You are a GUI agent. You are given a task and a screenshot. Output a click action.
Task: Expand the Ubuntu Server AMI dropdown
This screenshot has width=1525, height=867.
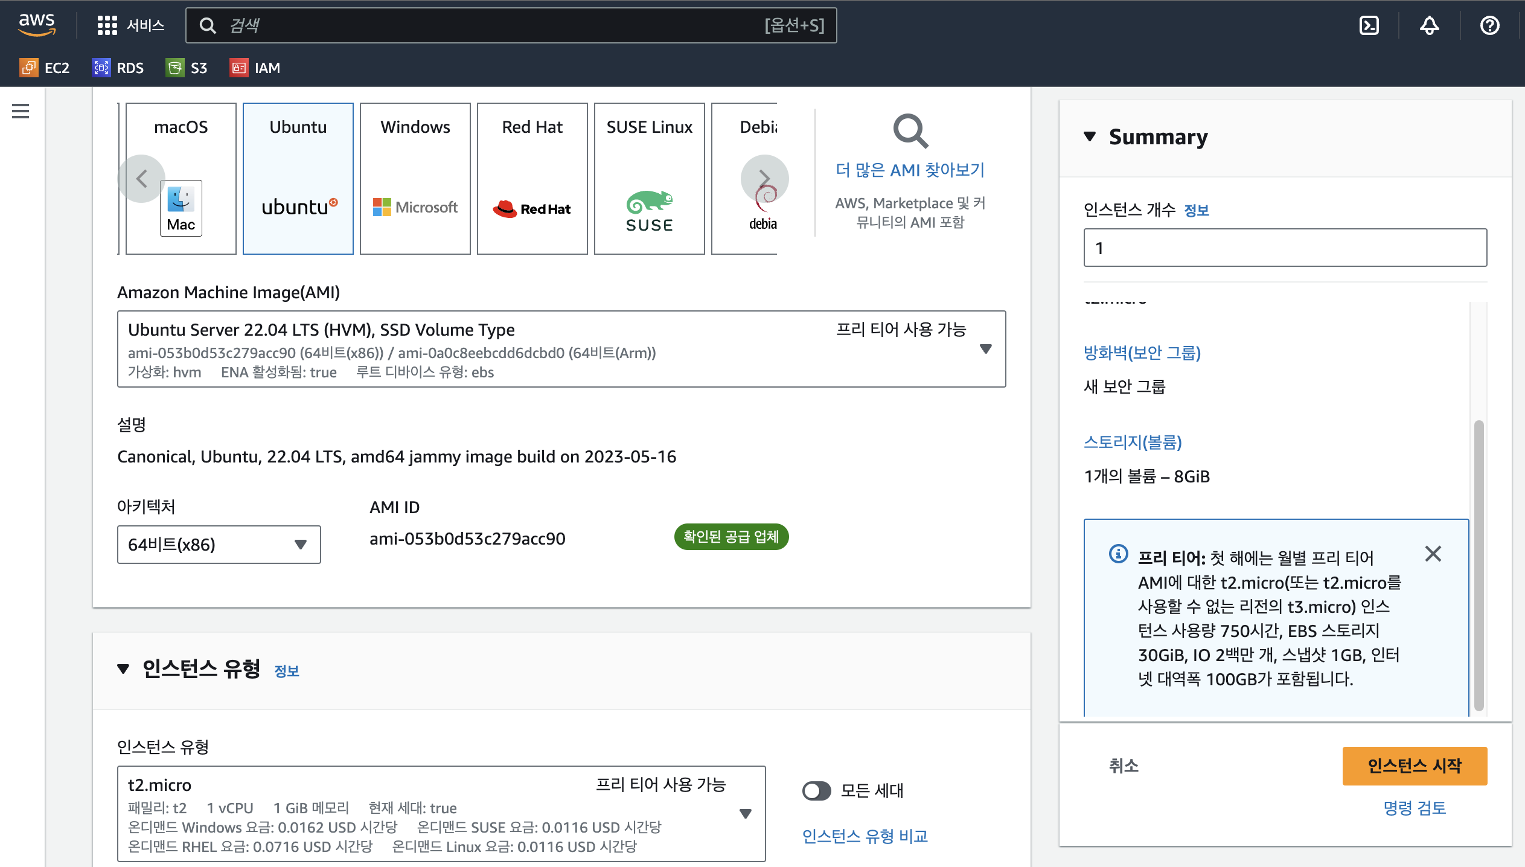click(985, 349)
